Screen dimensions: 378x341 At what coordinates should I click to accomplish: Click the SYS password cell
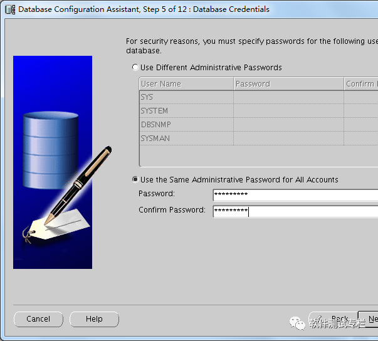coord(288,97)
